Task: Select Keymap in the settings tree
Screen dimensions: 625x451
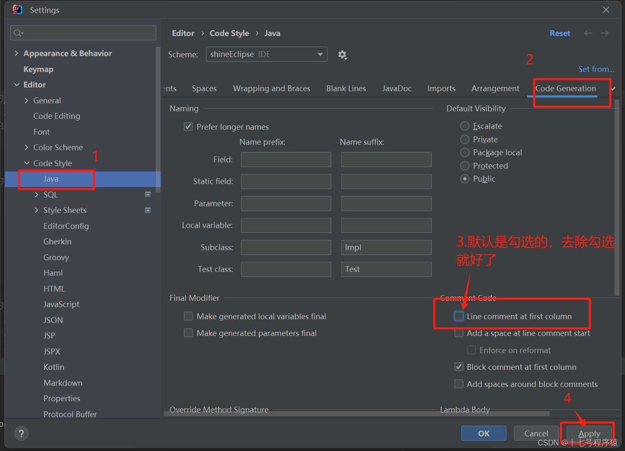Action: click(38, 69)
